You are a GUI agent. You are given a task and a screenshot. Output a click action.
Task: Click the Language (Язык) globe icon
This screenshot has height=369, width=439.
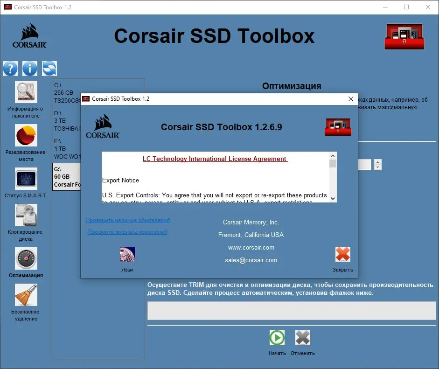click(x=127, y=255)
